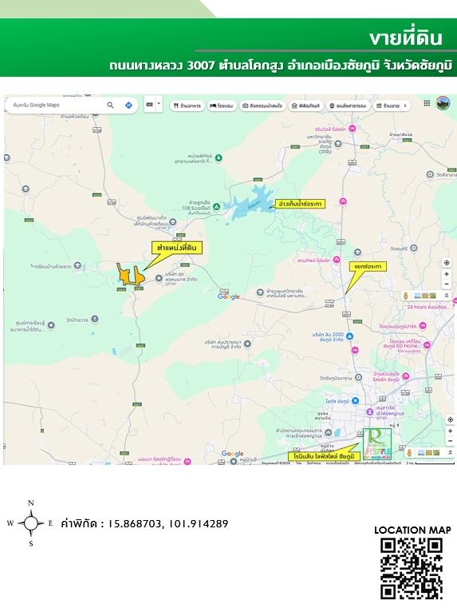Toggle first layer thumbnail above 24 hours label
Viewport: 457px width, 616px height.
(417, 296)
